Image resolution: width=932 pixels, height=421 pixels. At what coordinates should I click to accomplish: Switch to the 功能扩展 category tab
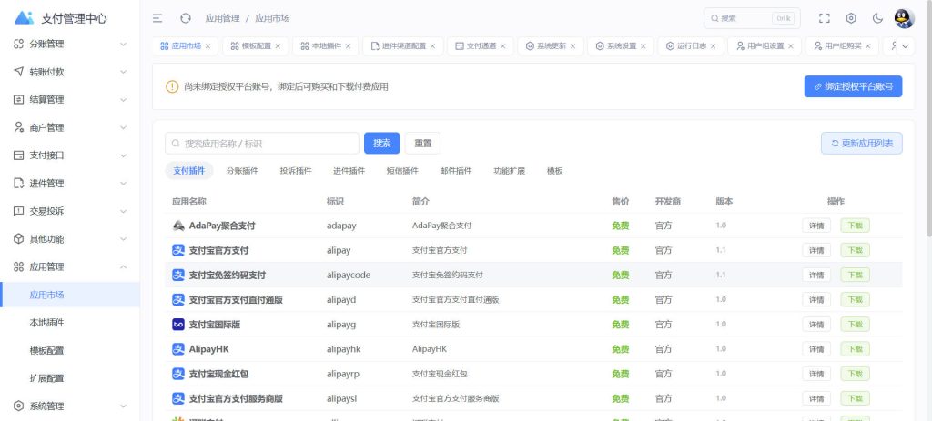click(510, 171)
